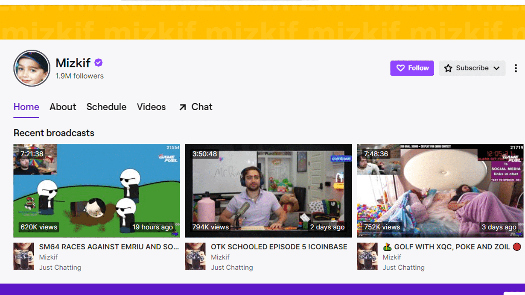Image resolution: width=525 pixels, height=295 pixels.
Task: Open the SM64 RACES AGAINST EMRIU title
Action: point(109,247)
